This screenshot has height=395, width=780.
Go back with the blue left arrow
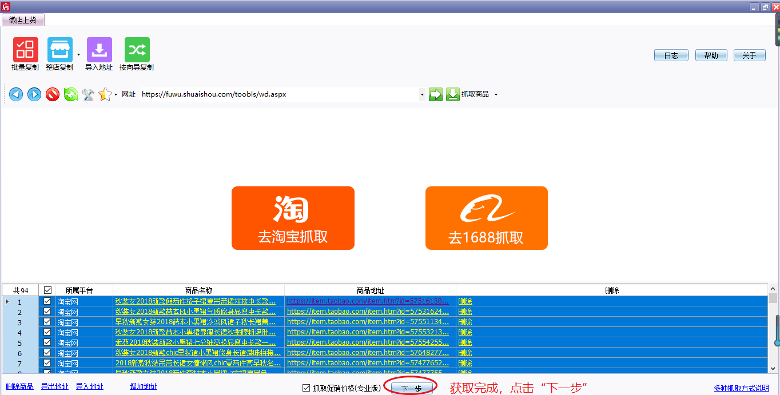click(16, 94)
